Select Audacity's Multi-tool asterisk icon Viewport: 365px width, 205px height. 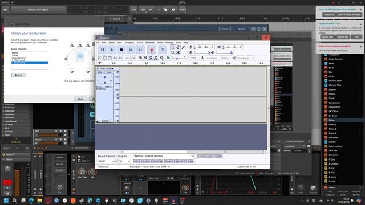pos(178,52)
